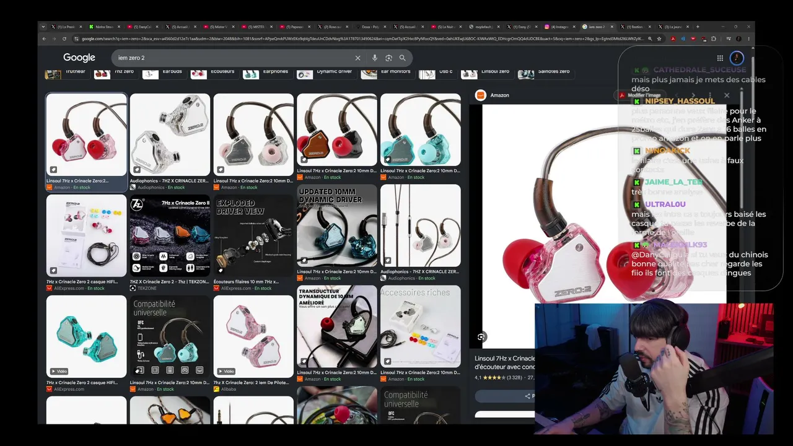The image size is (793, 446).
Task: Click the 'Amazon' source name in the preview panel
Action: (x=499, y=95)
